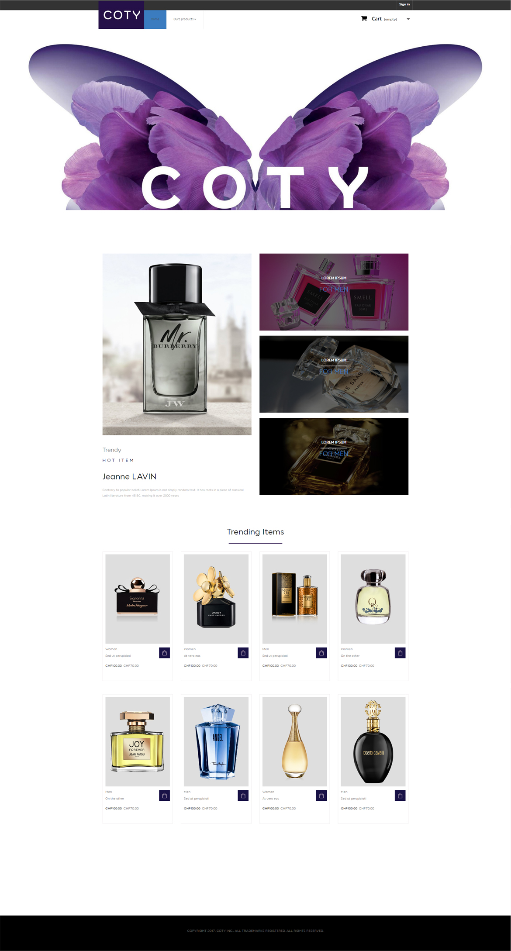Click the large COTY butterfly hero banner
Viewport: 511px width, 951px height.
pos(255,127)
